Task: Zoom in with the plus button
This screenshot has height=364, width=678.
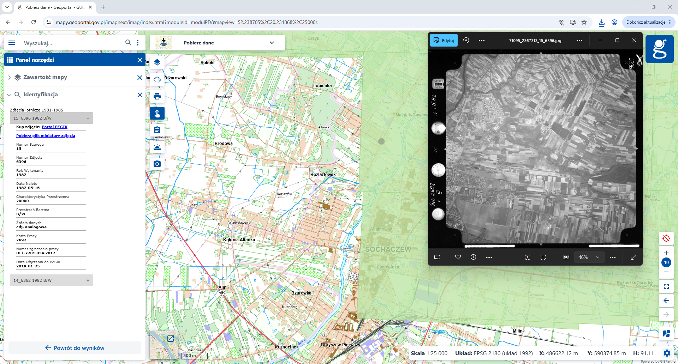Action: [x=666, y=253]
